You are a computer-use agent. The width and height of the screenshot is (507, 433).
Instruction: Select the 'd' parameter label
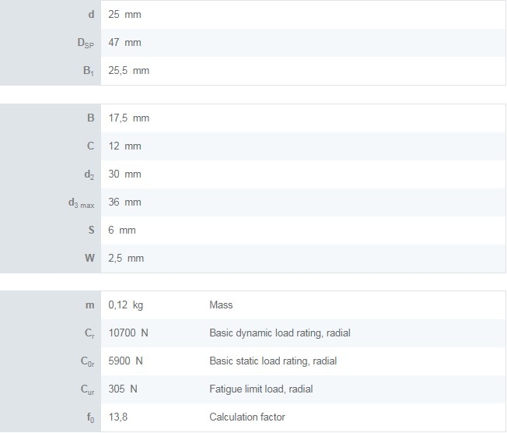(92, 15)
